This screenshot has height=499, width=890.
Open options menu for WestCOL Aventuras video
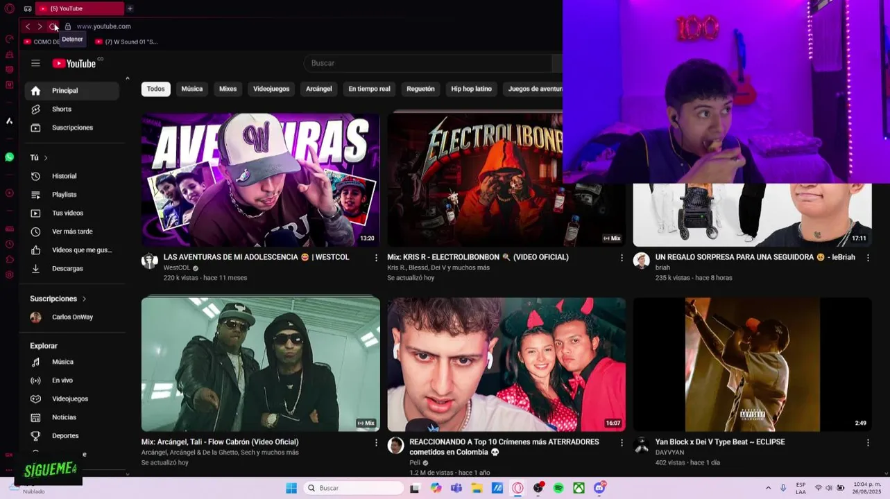377,258
